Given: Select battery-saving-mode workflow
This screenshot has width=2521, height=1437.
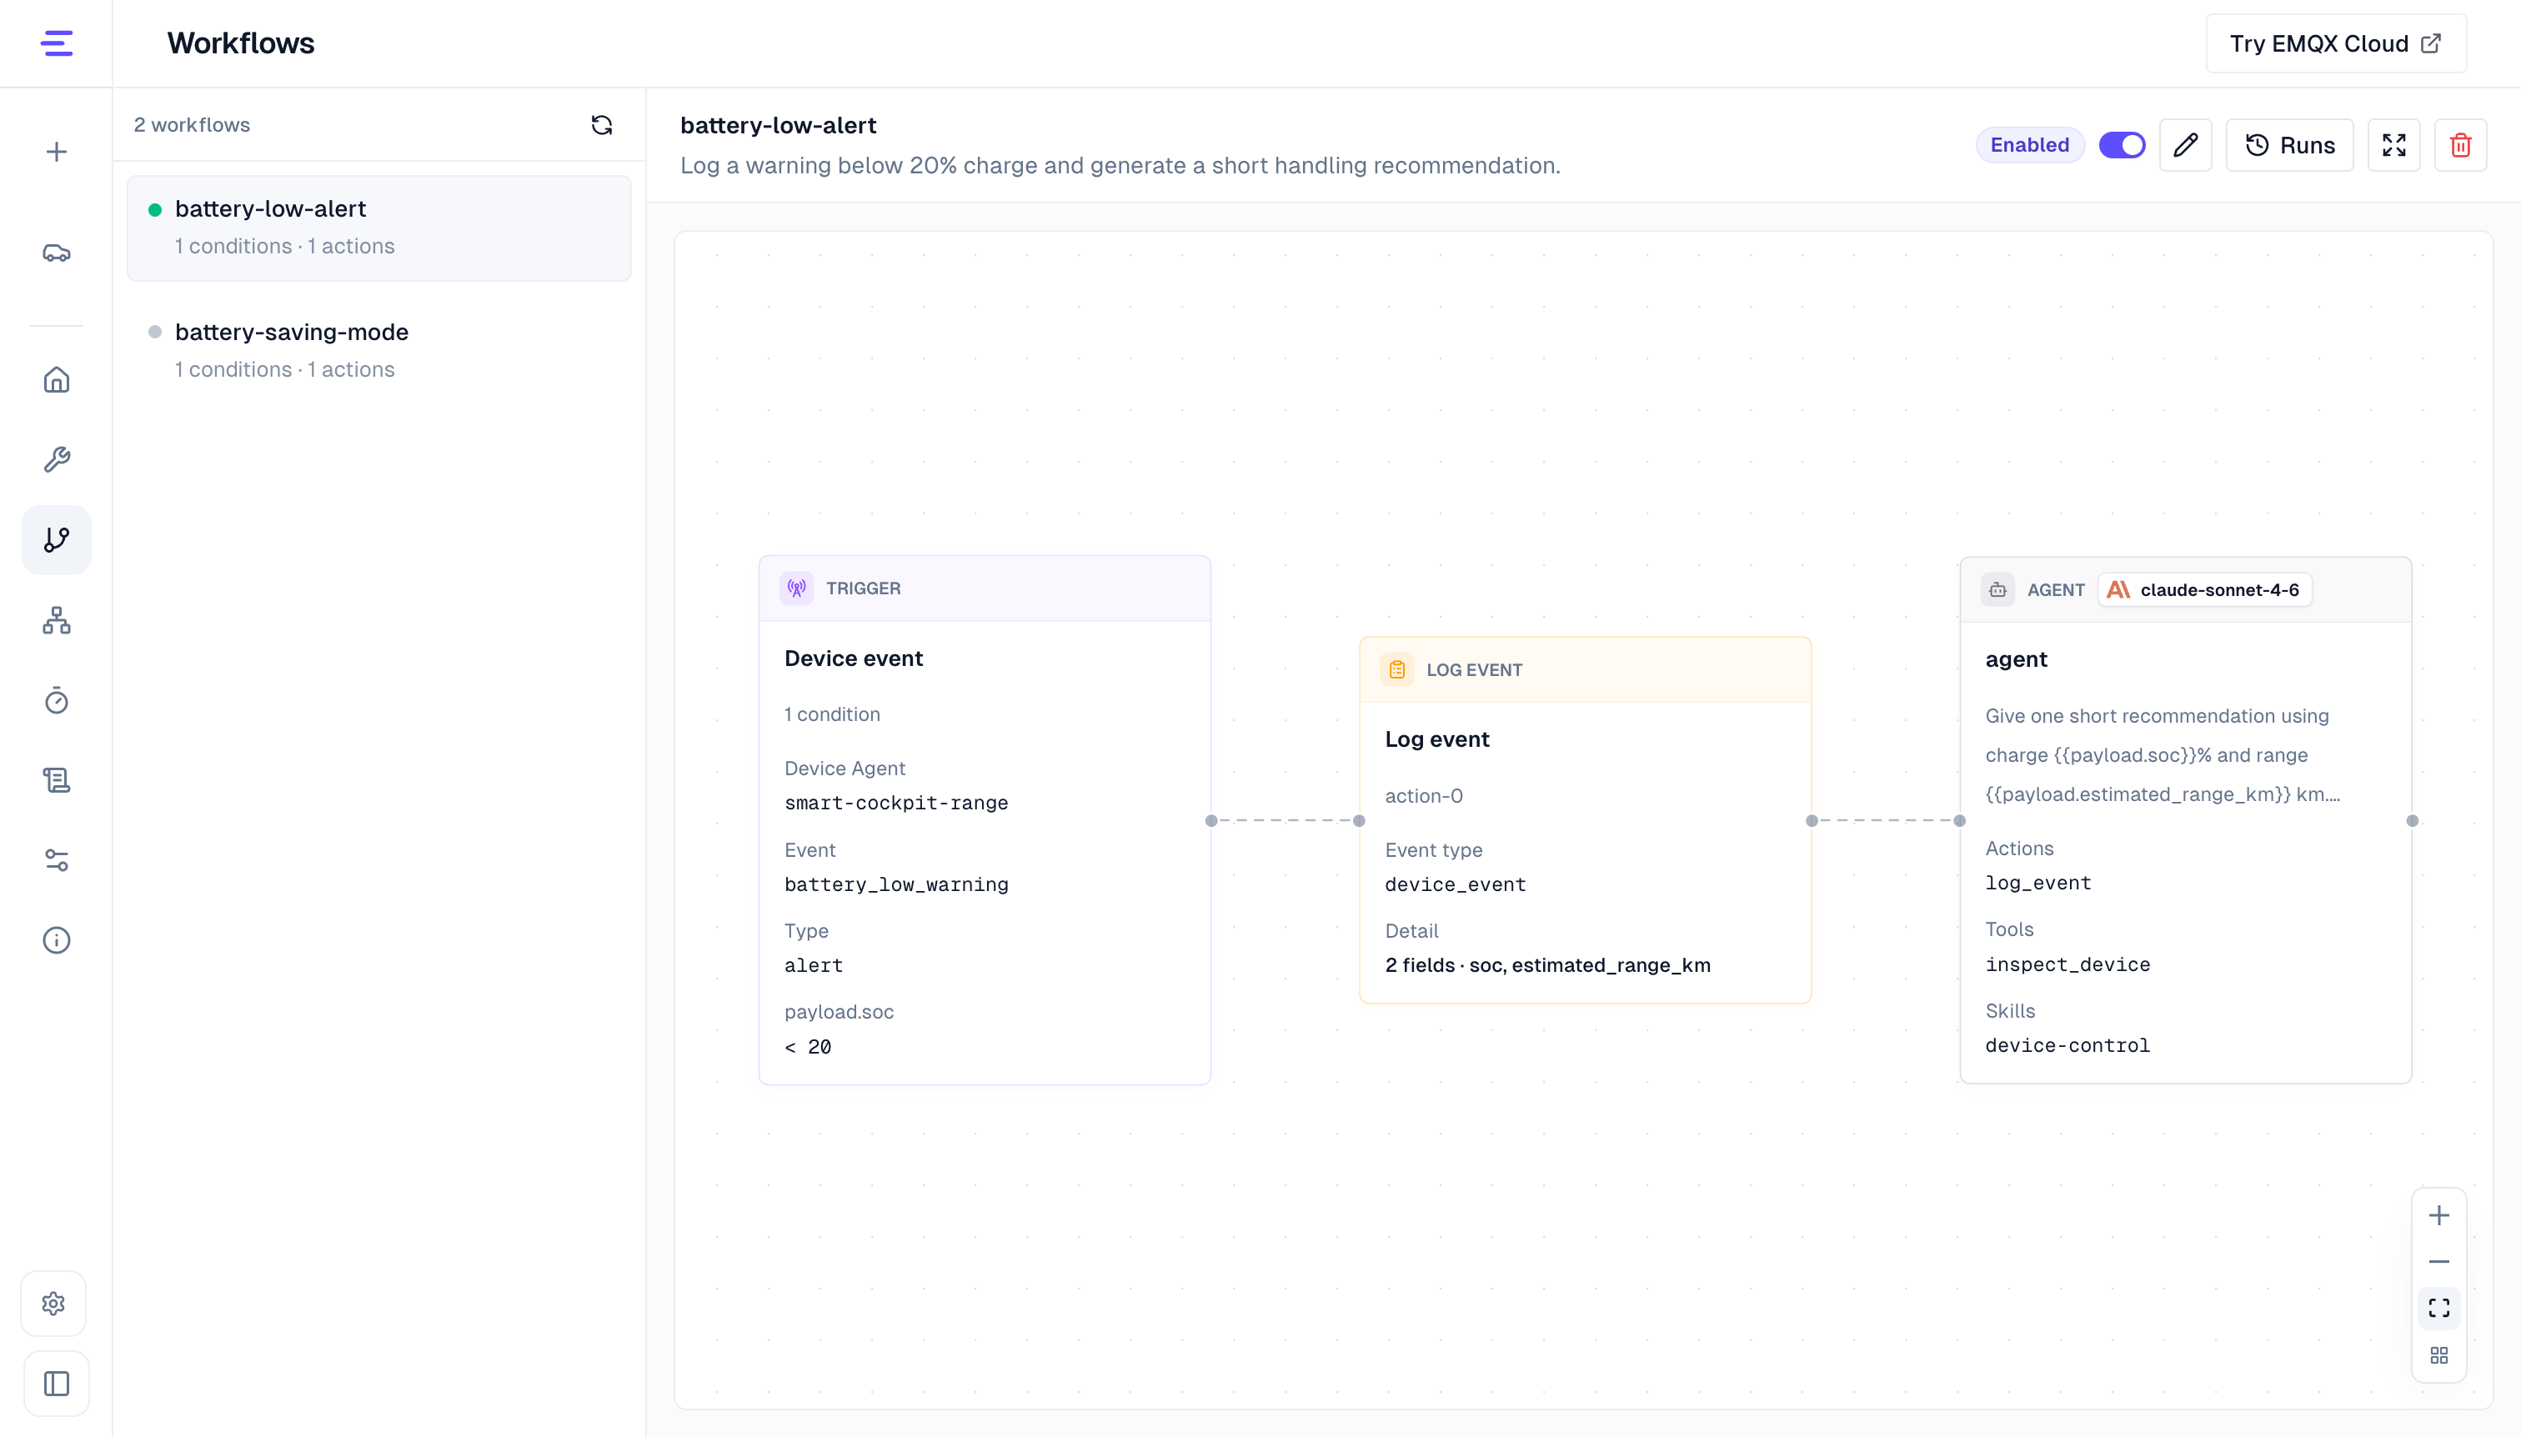Looking at the screenshot, I should point(379,352).
